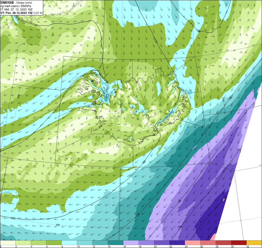This screenshot has width=262, height=248.
Task: Click the '126' height contour label
Action: pyautogui.click(x=179, y=202)
